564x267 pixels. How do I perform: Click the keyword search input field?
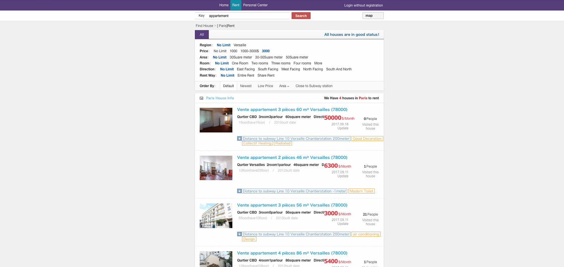248,16
